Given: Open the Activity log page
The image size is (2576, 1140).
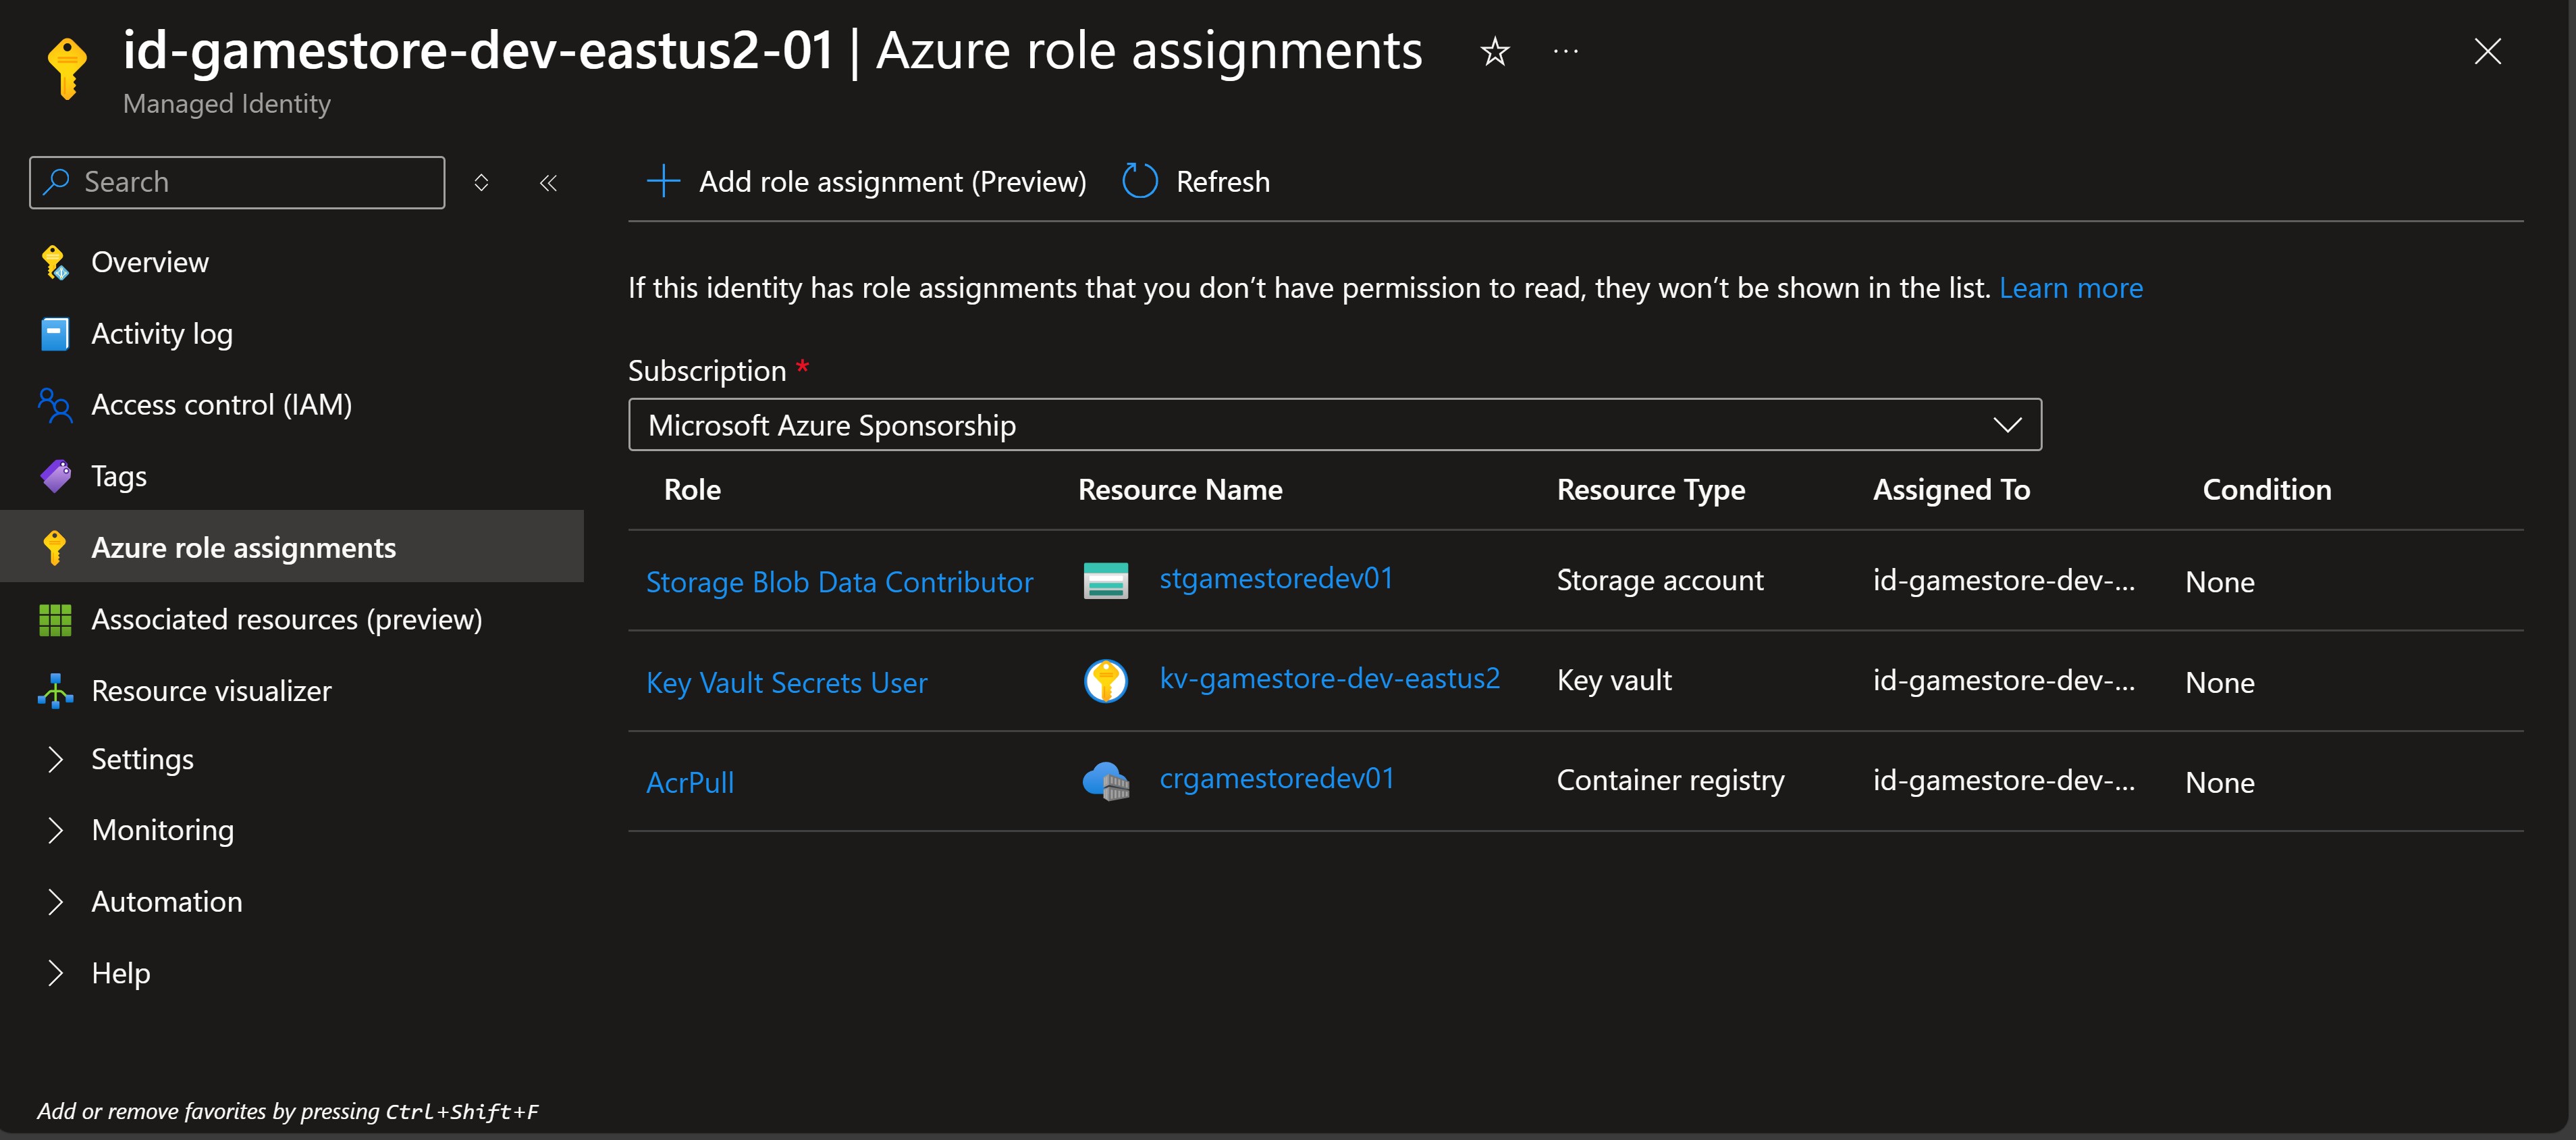Looking at the screenshot, I should click(x=162, y=334).
